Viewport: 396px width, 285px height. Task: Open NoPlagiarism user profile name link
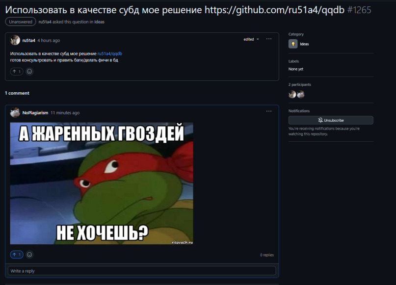[x=35, y=113]
